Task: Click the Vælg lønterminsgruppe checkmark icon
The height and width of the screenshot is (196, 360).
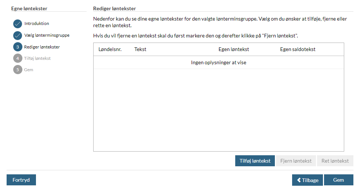Action: (18, 36)
